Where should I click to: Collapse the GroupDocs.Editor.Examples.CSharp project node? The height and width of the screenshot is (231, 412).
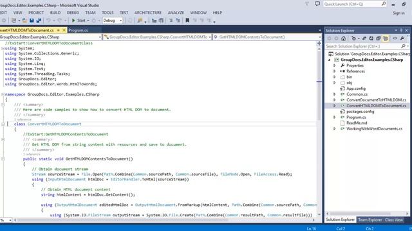(329, 60)
